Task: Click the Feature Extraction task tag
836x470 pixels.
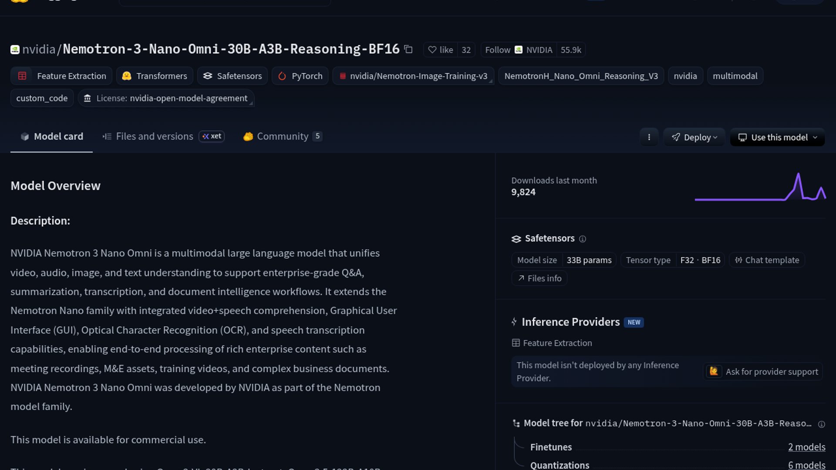Action: pyautogui.click(x=61, y=76)
